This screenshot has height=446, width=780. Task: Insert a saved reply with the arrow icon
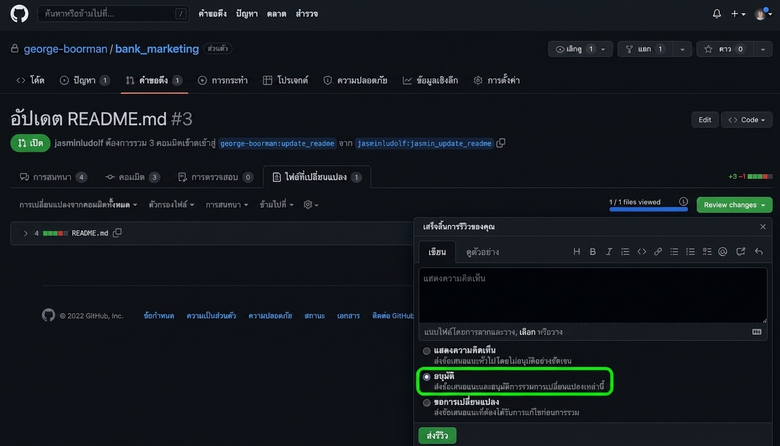(x=758, y=251)
